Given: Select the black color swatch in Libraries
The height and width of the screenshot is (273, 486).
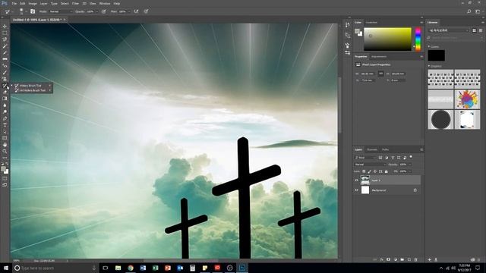Looking at the screenshot, I should [436, 55].
